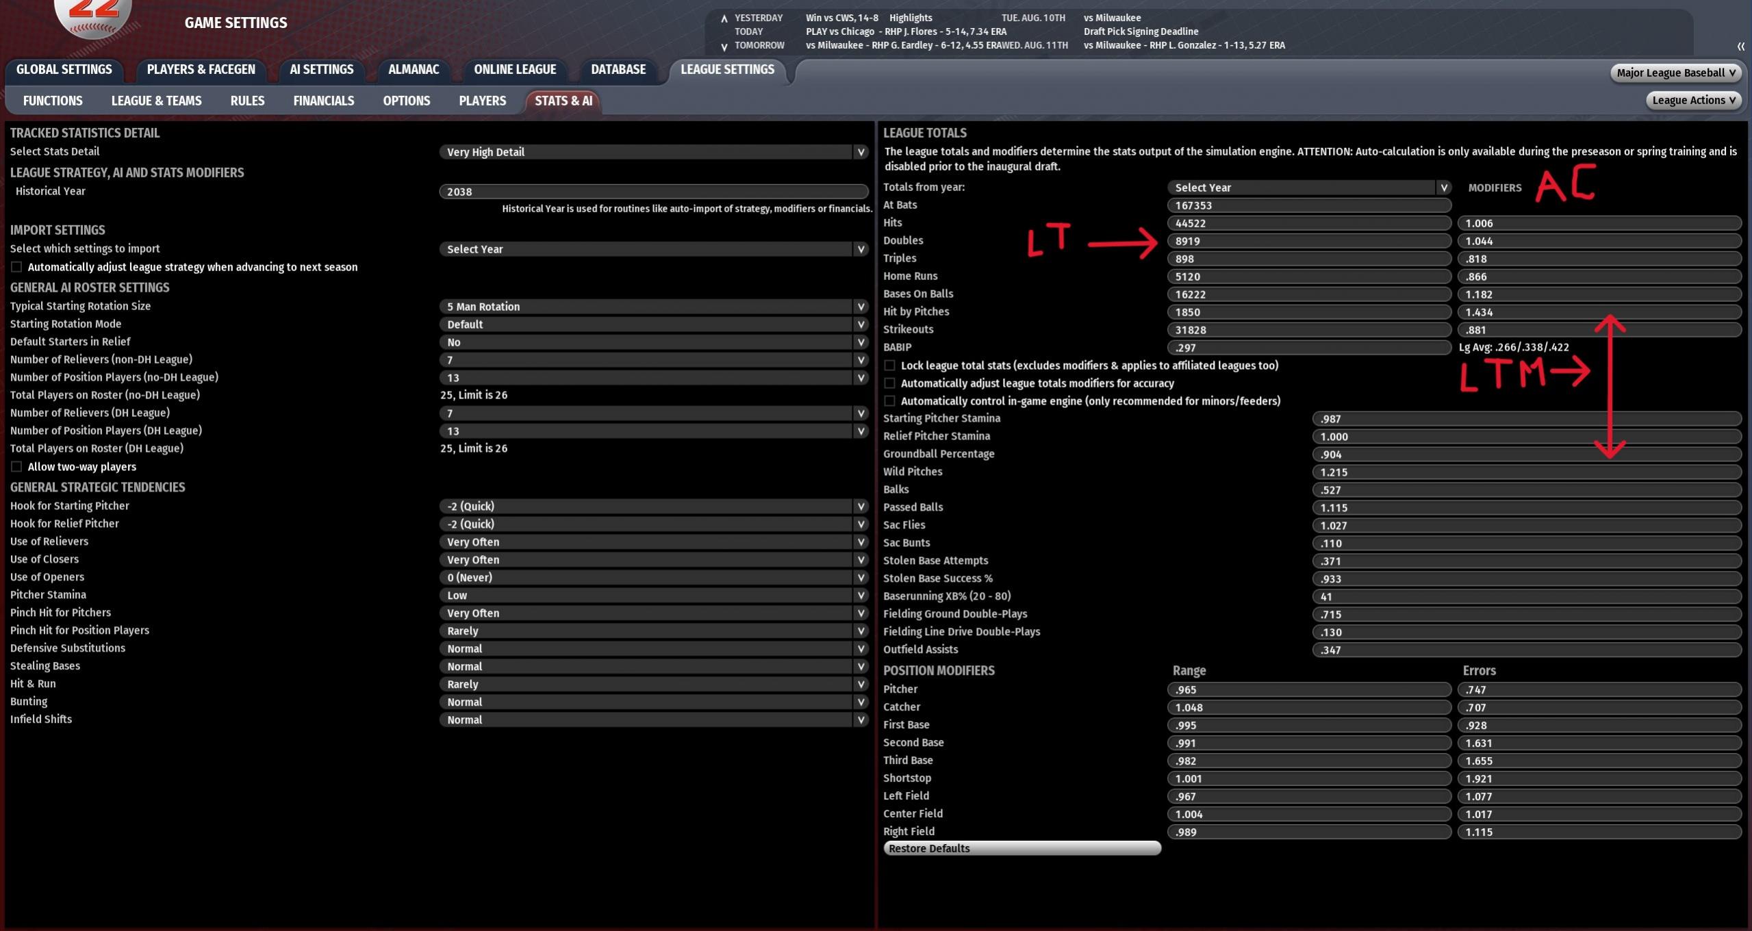Go to the Almanac tab
This screenshot has width=1752, height=931.
[x=414, y=70]
